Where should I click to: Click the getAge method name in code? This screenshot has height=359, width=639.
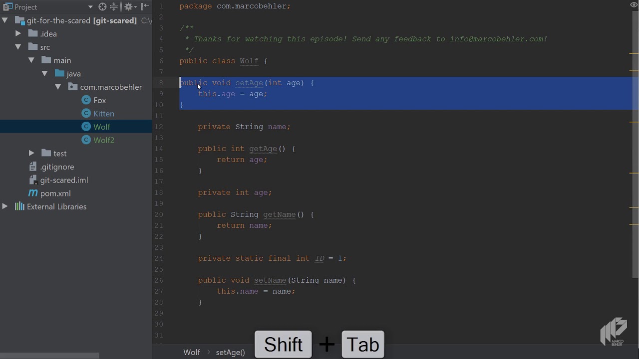pyautogui.click(x=263, y=149)
